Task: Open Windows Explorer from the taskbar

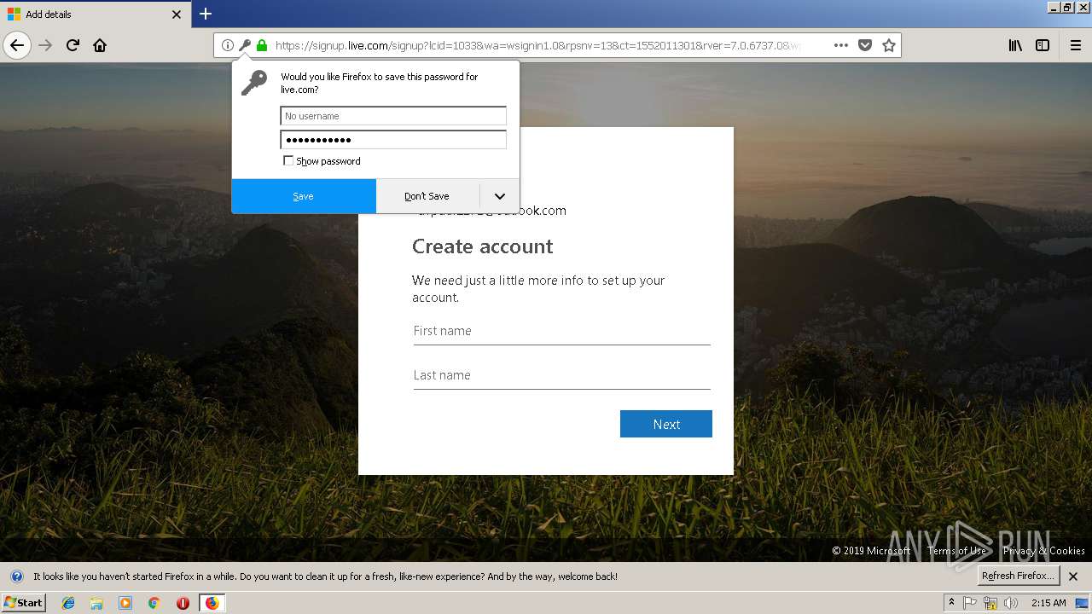Action: point(96,603)
